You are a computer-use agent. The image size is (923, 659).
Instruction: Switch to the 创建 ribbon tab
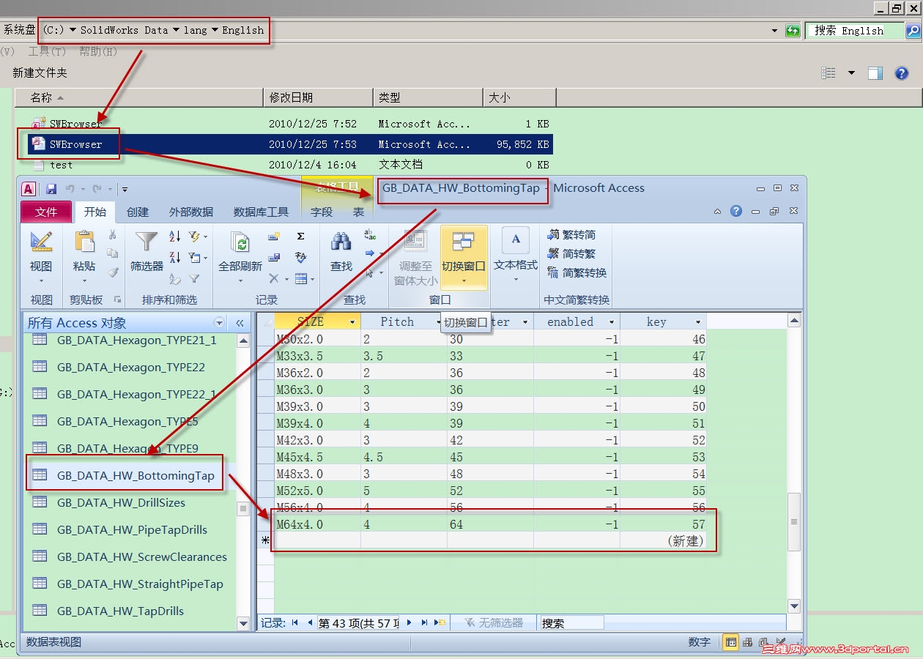tap(138, 212)
